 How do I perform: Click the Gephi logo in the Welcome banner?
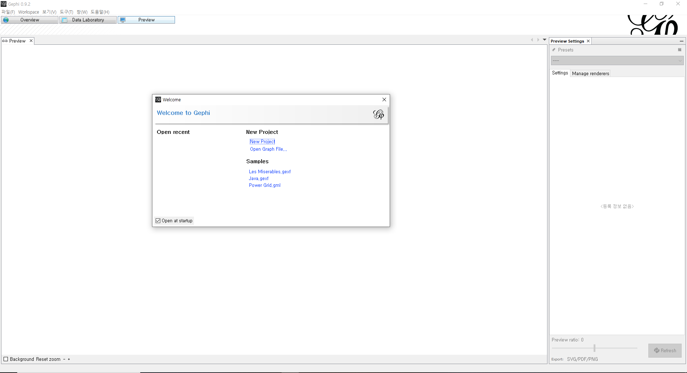pyautogui.click(x=379, y=114)
